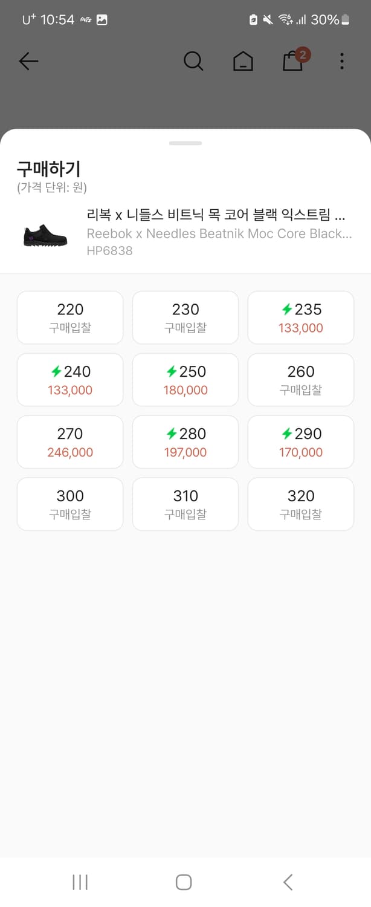Tap the size 300 bid option
371x907 pixels.
70,504
